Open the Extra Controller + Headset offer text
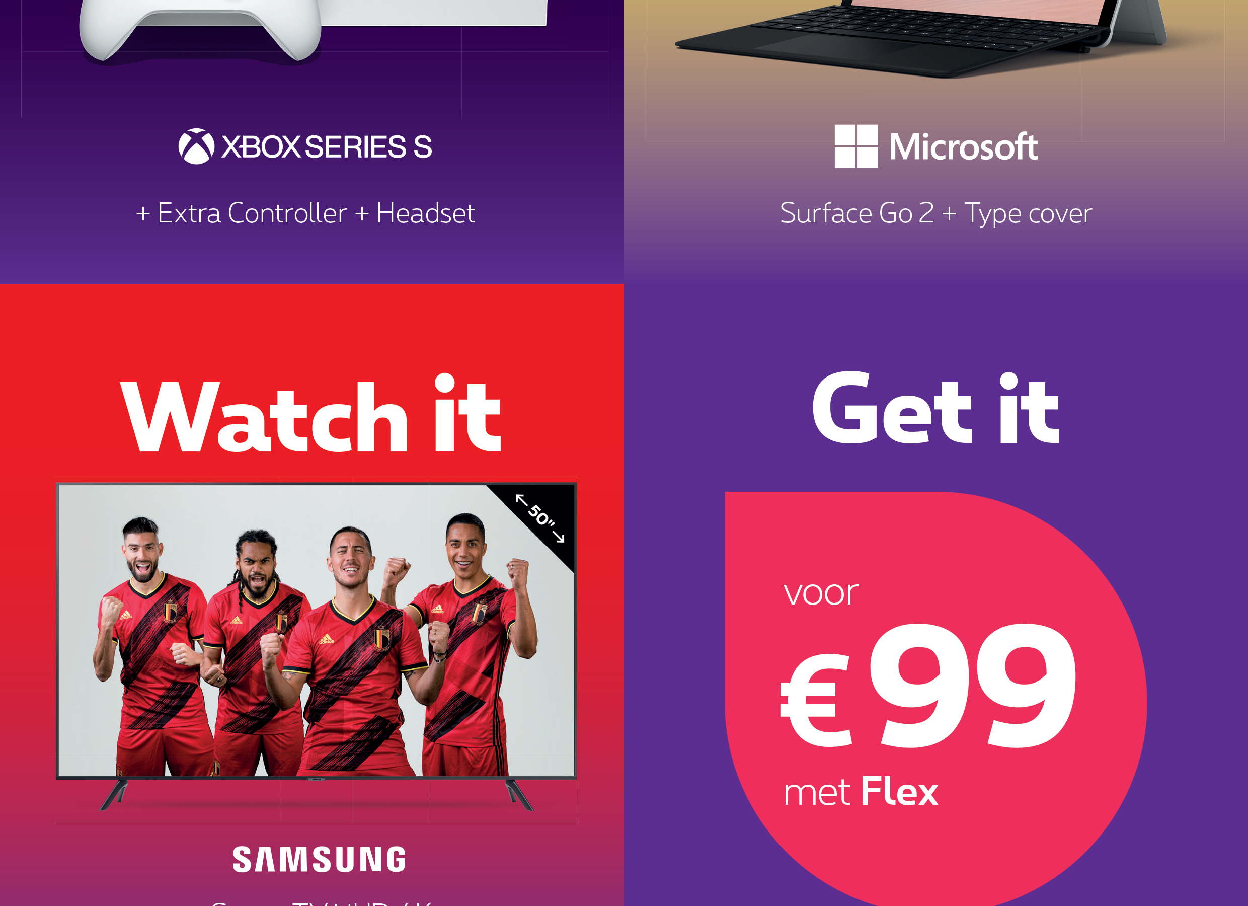Screen dimensions: 1248x906 tap(305, 213)
